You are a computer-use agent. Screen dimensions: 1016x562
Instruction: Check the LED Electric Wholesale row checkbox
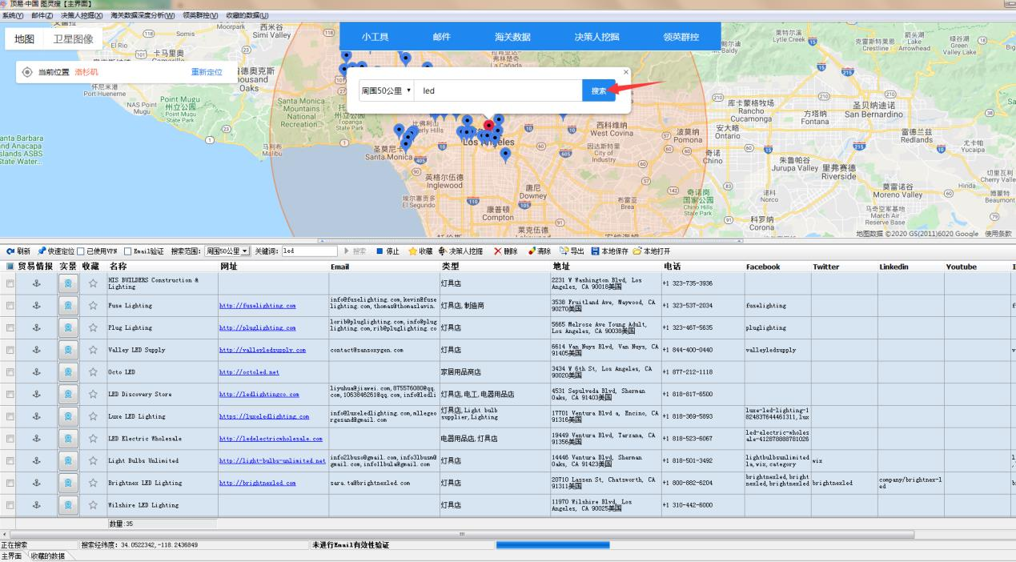click(10, 439)
